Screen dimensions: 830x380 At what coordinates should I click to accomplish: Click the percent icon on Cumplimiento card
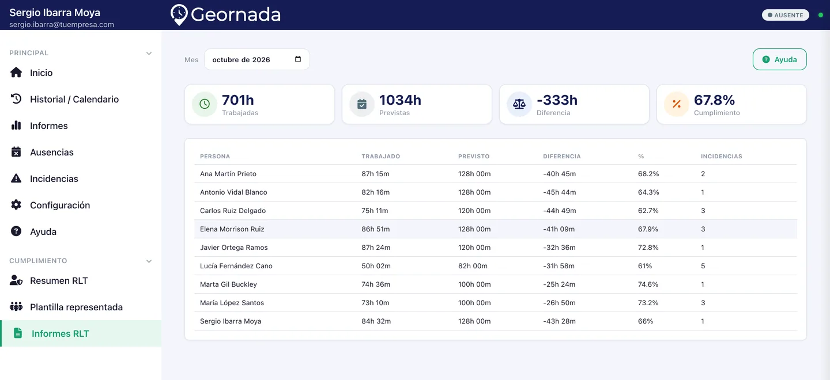[x=677, y=104]
